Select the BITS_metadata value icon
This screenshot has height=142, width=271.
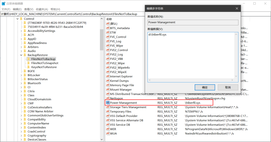(108, 28)
